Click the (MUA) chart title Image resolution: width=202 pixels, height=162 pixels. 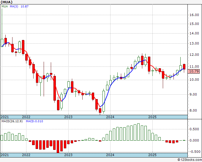click(x=7, y=2)
